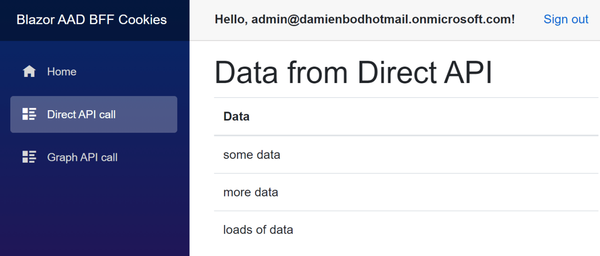The width and height of the screenshot is (600, 256).
Task: Click the Home house icon
Action: [x=29, y=71]
